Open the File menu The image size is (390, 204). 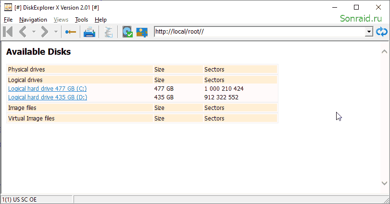(x=8, y=20)
